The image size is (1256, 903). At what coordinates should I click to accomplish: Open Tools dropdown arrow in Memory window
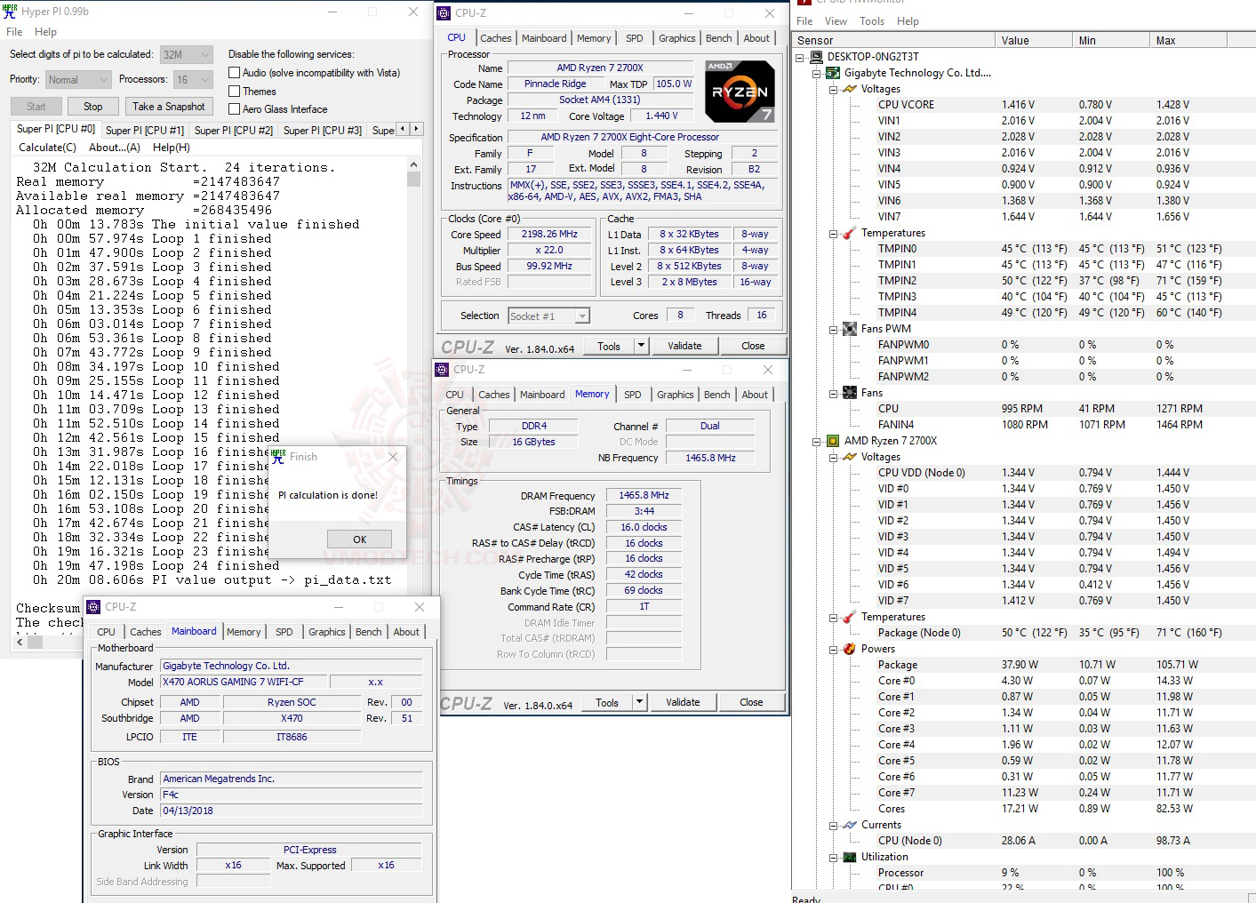pyautogui.click(x=639, y=702)
